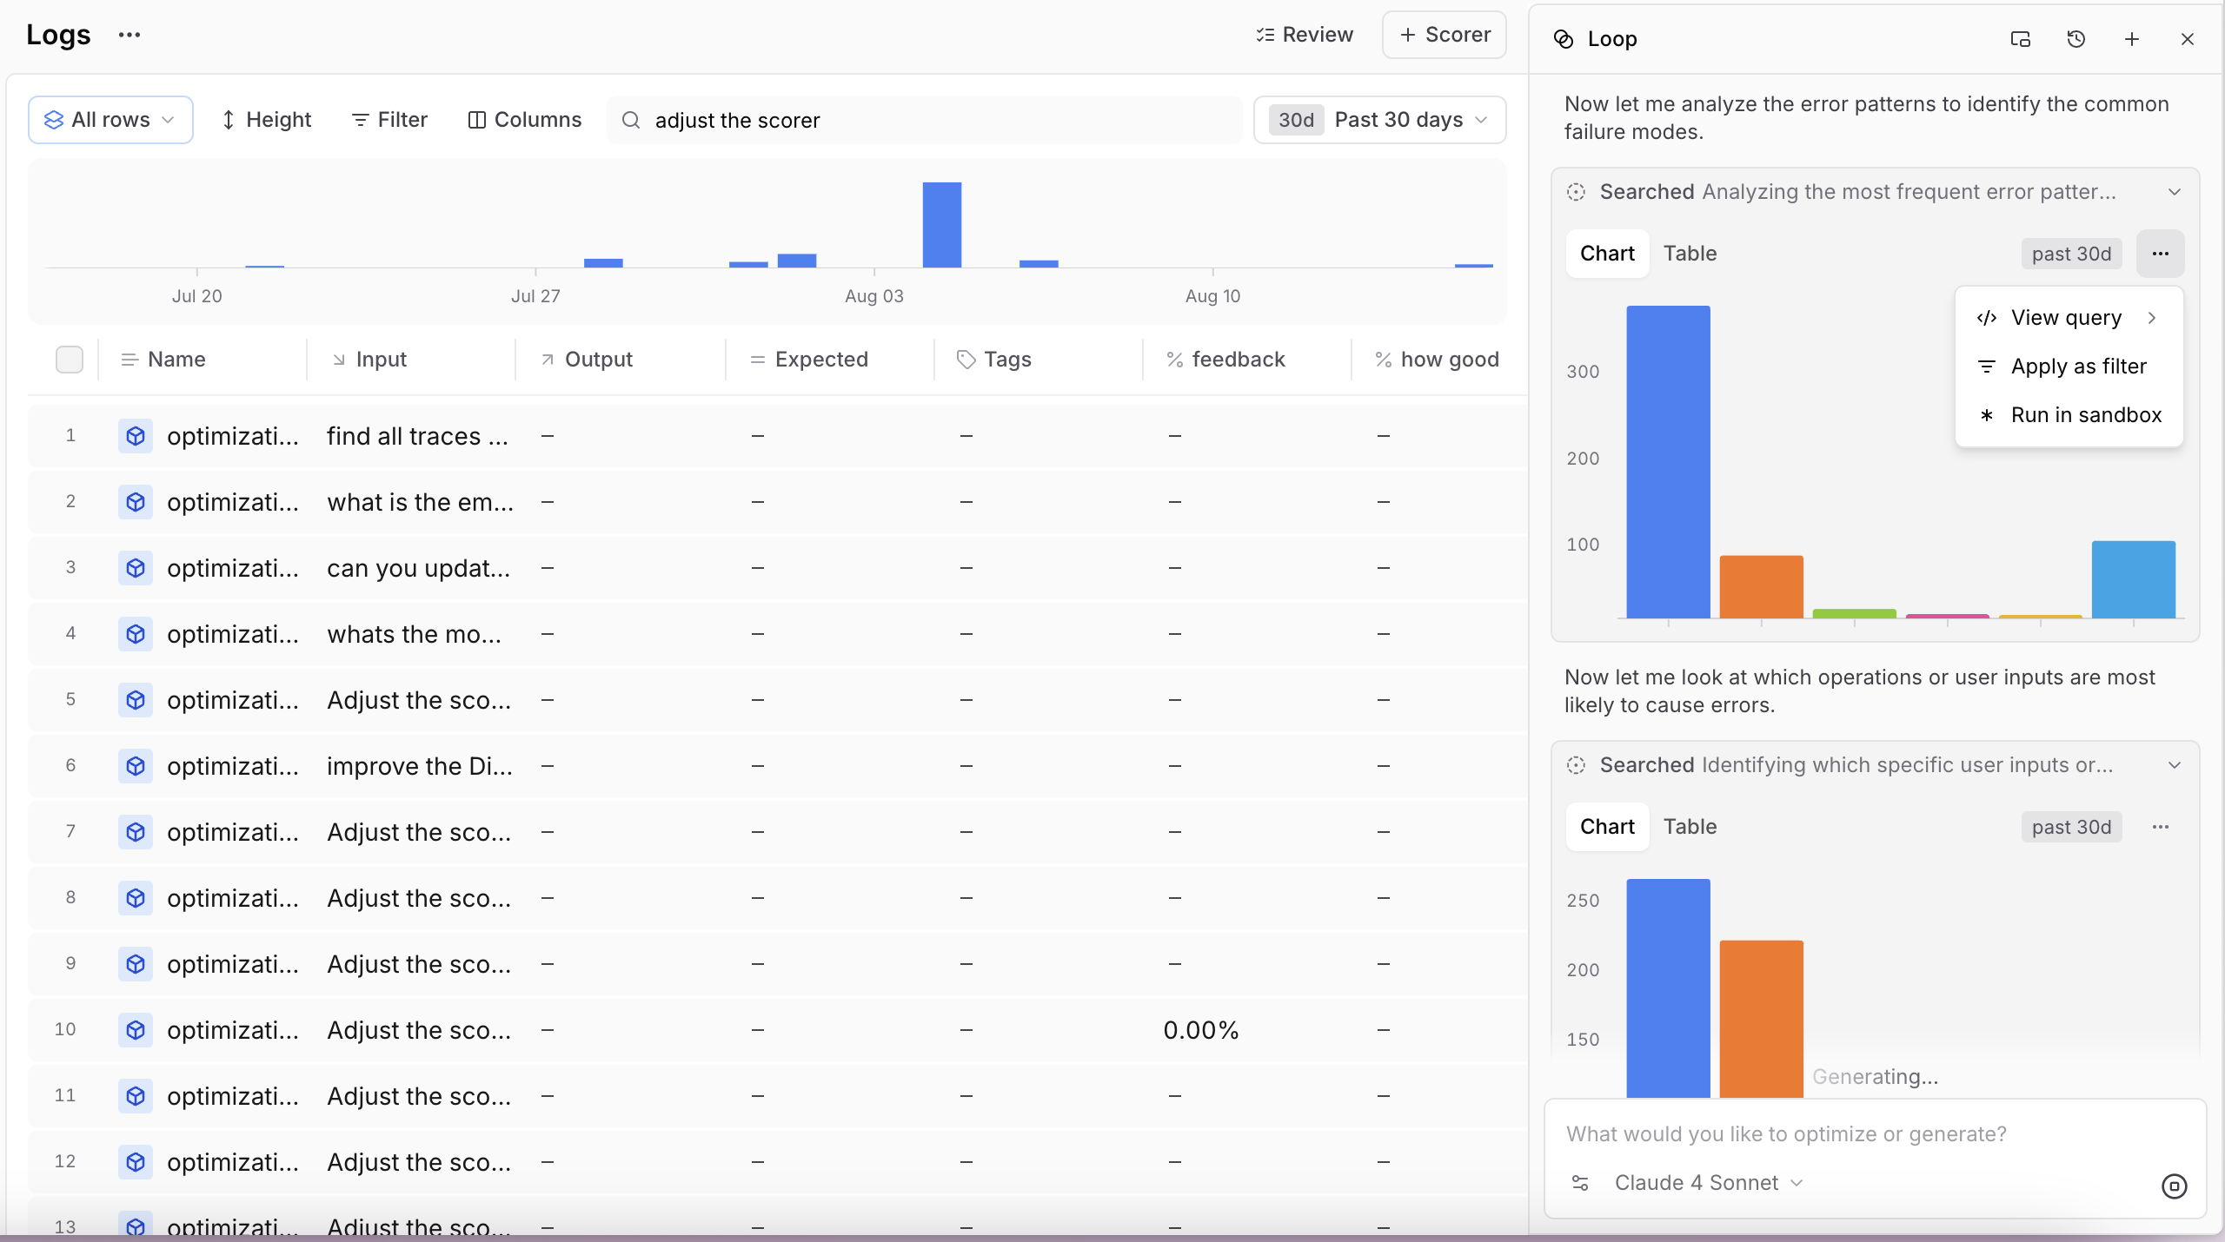
Task: Open model configuration settings beside Claude 4 Sonnet
Action: [x=1579, y=1182]
